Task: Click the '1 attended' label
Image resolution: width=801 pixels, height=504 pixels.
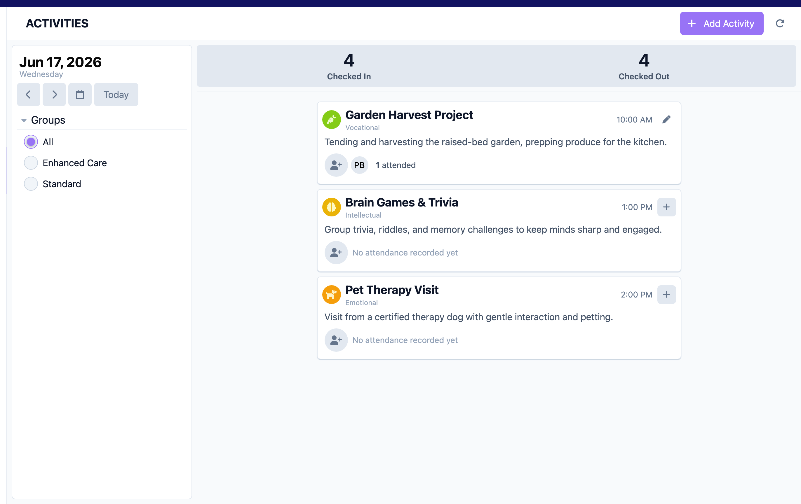Action: tap(396, 165)
